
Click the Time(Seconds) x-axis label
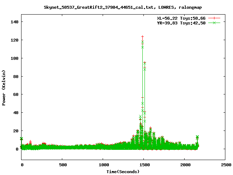tap(123, 172)
